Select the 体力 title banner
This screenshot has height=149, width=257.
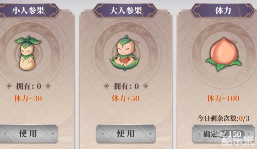coord(223,10)
